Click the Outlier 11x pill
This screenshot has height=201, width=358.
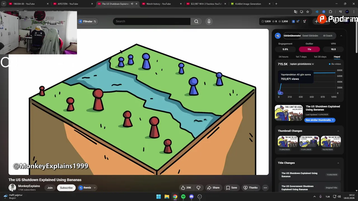[x=309, y=49]
